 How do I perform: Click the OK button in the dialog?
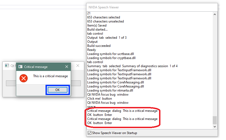coord(57,90)
